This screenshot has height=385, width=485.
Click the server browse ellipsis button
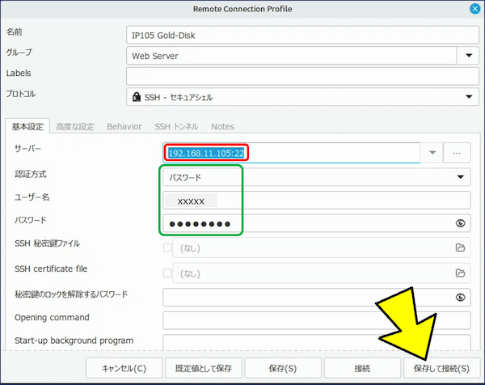457,153
